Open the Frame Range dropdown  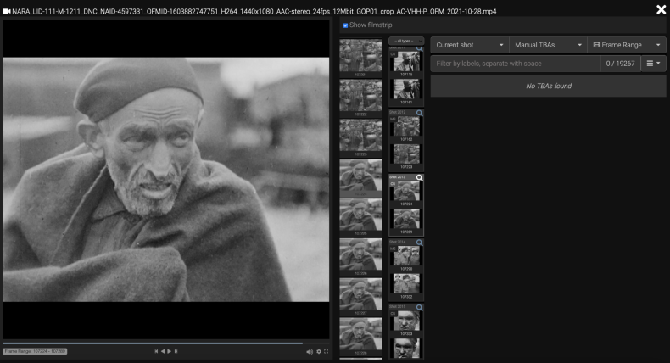click(627, 45)
